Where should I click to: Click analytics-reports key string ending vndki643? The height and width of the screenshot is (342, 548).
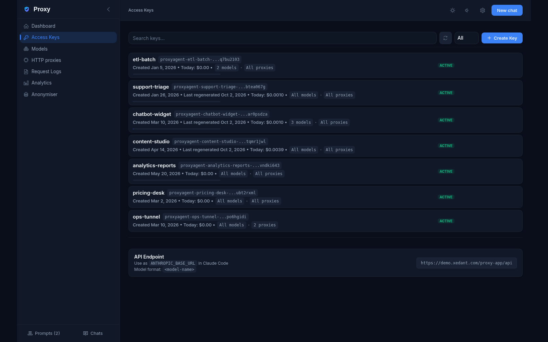pyautogui.click(x=230, y=166)
